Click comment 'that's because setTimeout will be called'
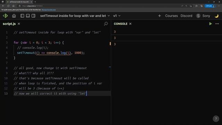 coord(51,78)
